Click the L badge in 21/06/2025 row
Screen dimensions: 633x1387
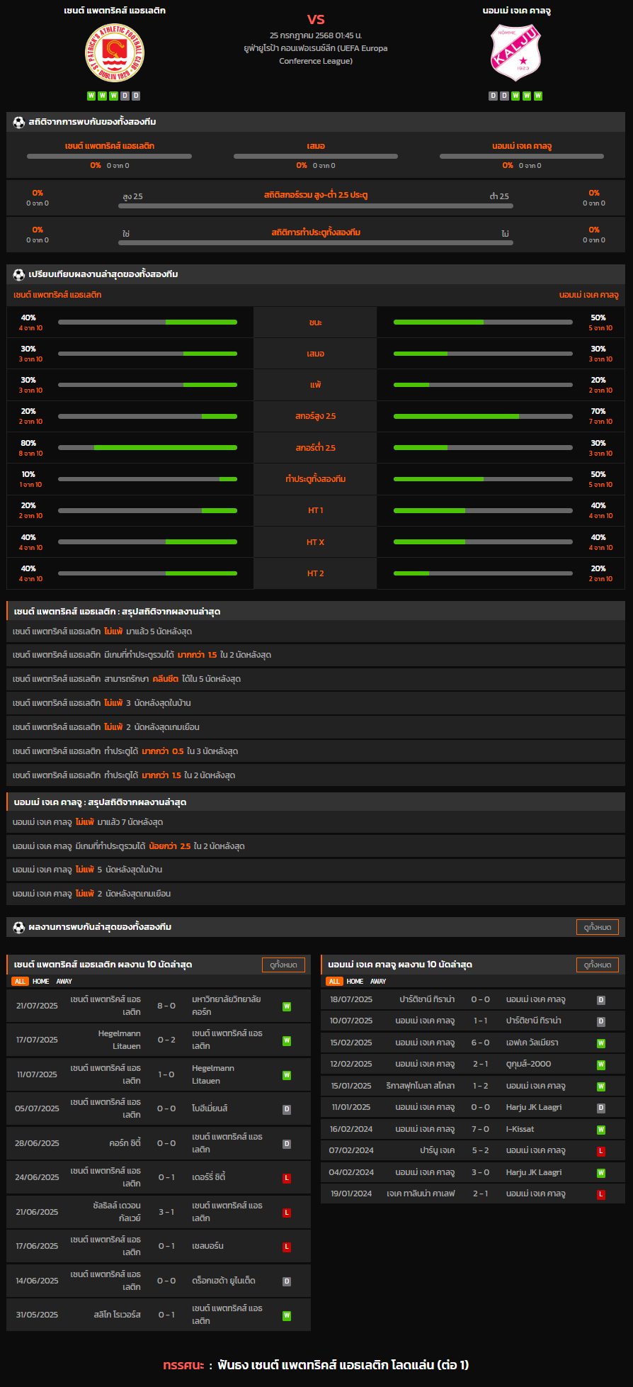(x=287, y=1213)
